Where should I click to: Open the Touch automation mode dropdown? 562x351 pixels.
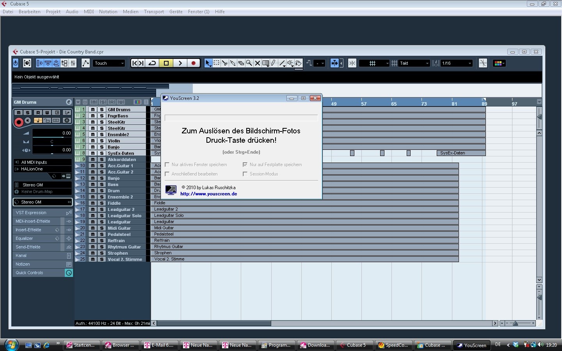(109, 63)
